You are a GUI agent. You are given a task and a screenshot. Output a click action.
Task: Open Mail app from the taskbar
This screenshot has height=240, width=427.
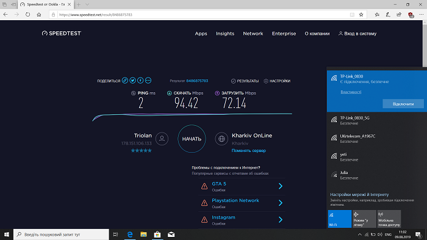coord(171,235)
